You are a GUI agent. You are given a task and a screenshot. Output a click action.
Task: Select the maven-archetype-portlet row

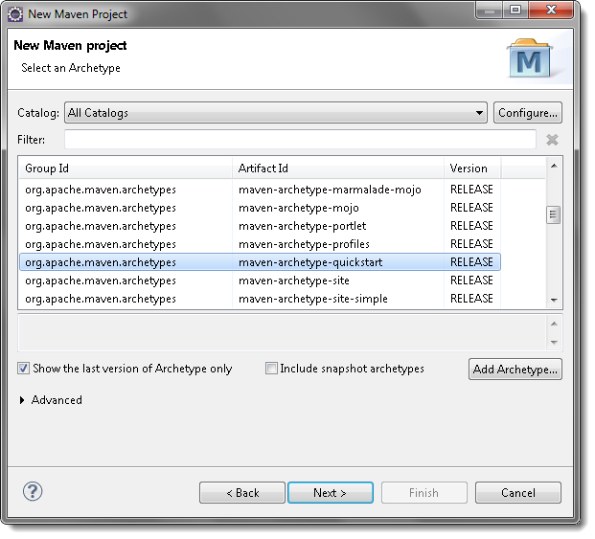click(x=260, y=226)
